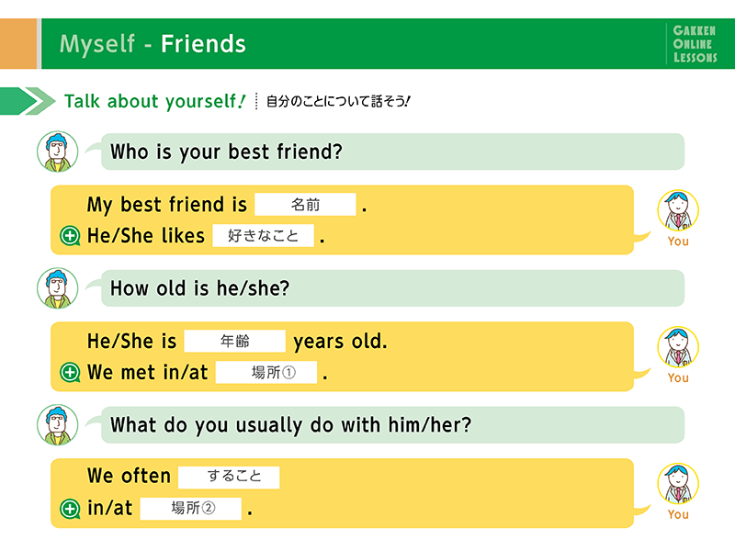Screen dimensions: 735x551
Task: Select the 場所① blank field
Action: pyautogui.click(x=266, y=373)
